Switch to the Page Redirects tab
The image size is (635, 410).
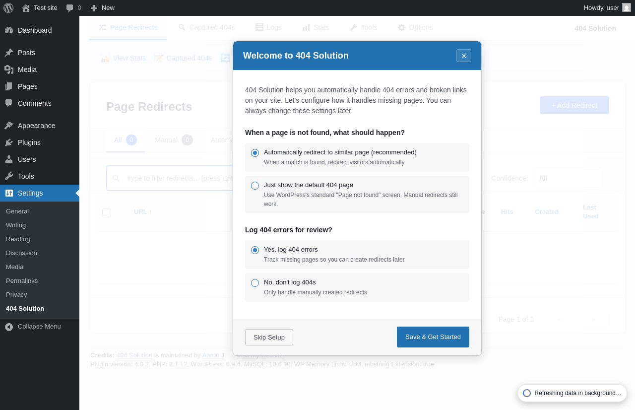pyautogui.click(x=128, y=28)
